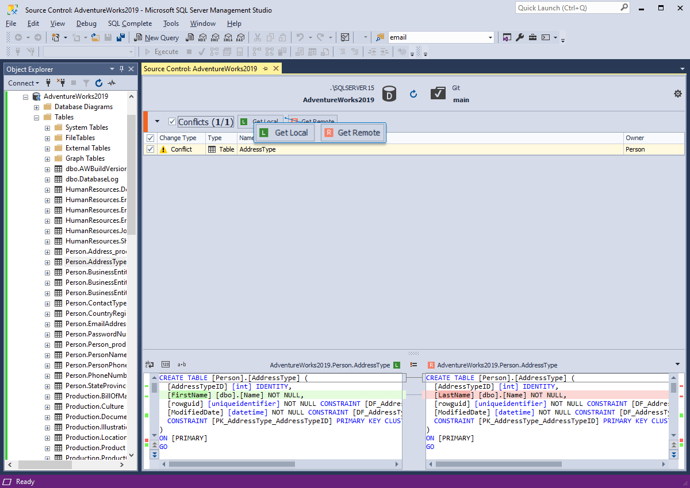
Task: Toggle the Conflicts group checkbox
Action: click(172, 122)
